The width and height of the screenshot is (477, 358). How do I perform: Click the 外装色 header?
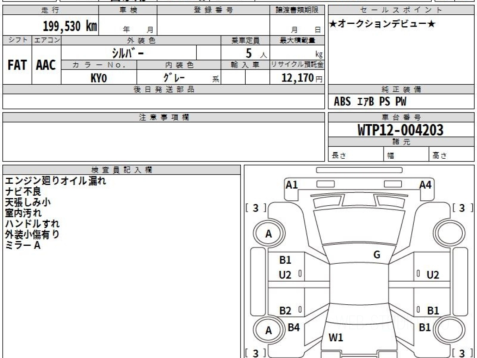click(141, 40)
